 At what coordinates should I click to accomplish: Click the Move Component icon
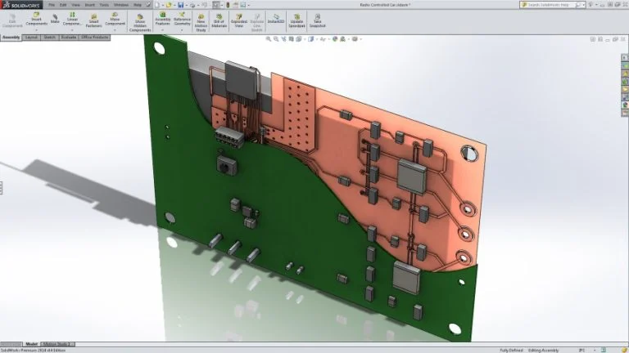point(116,18)
